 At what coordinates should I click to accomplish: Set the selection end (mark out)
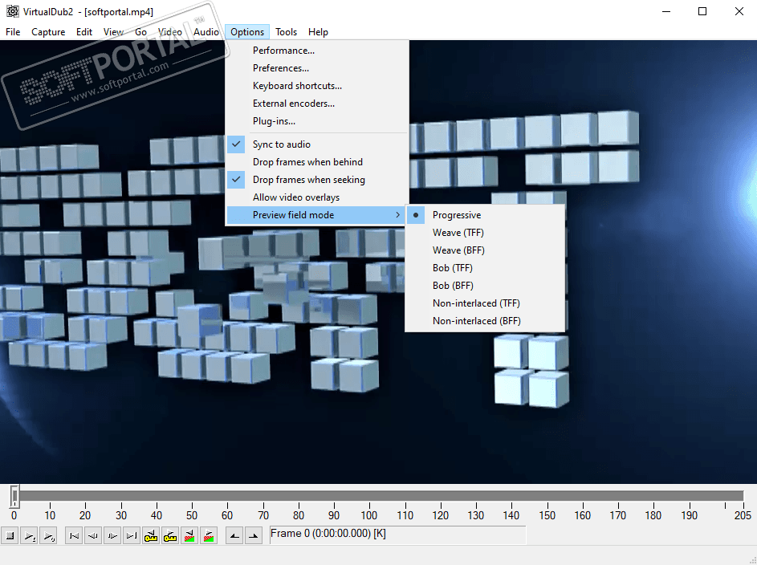point(254,535)
